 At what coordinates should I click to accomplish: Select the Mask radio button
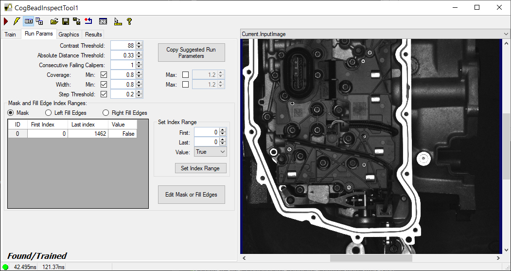[11, 113]
